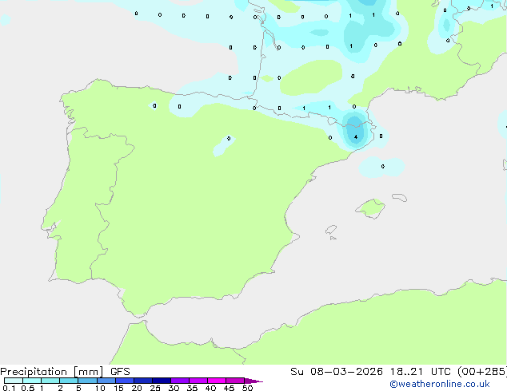The height and width of the screenshot is (391, 507).
Task: Pick the 1–2 mm legend swatch
Action: point(50,381)
